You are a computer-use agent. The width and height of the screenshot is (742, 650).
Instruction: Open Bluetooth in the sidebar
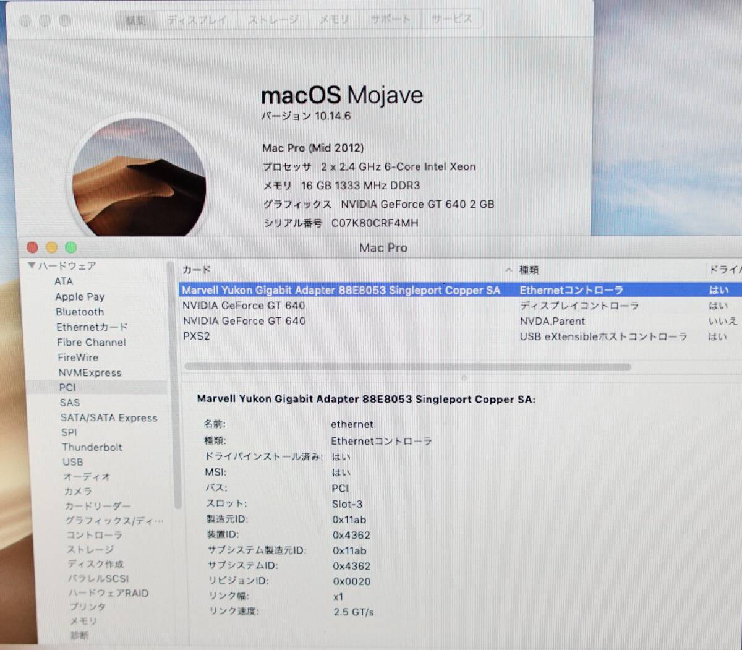[x=80, y=312]
